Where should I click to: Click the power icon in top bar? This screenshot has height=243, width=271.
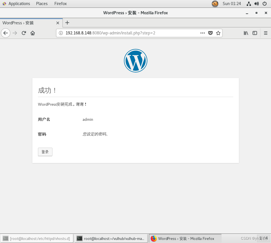click(264, 4)
